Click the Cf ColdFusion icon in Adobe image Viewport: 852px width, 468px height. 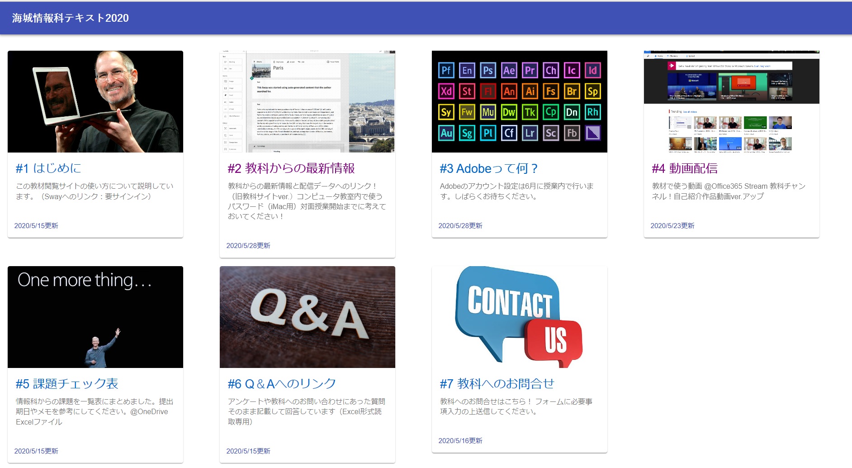point(509,133)
